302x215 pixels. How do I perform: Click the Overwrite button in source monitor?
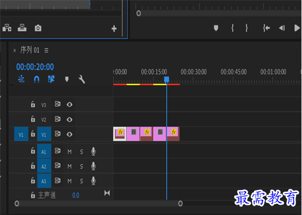(x=22, y=28)
